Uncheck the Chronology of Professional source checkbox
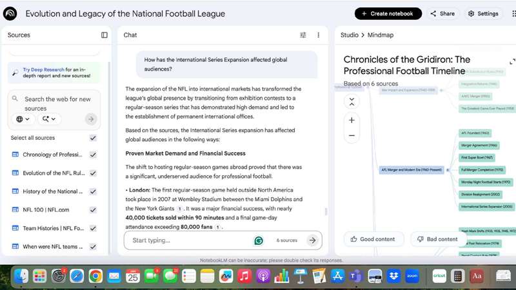Image resolution: width=516 pixels, height=290 pixels. [x=93, y=155]
